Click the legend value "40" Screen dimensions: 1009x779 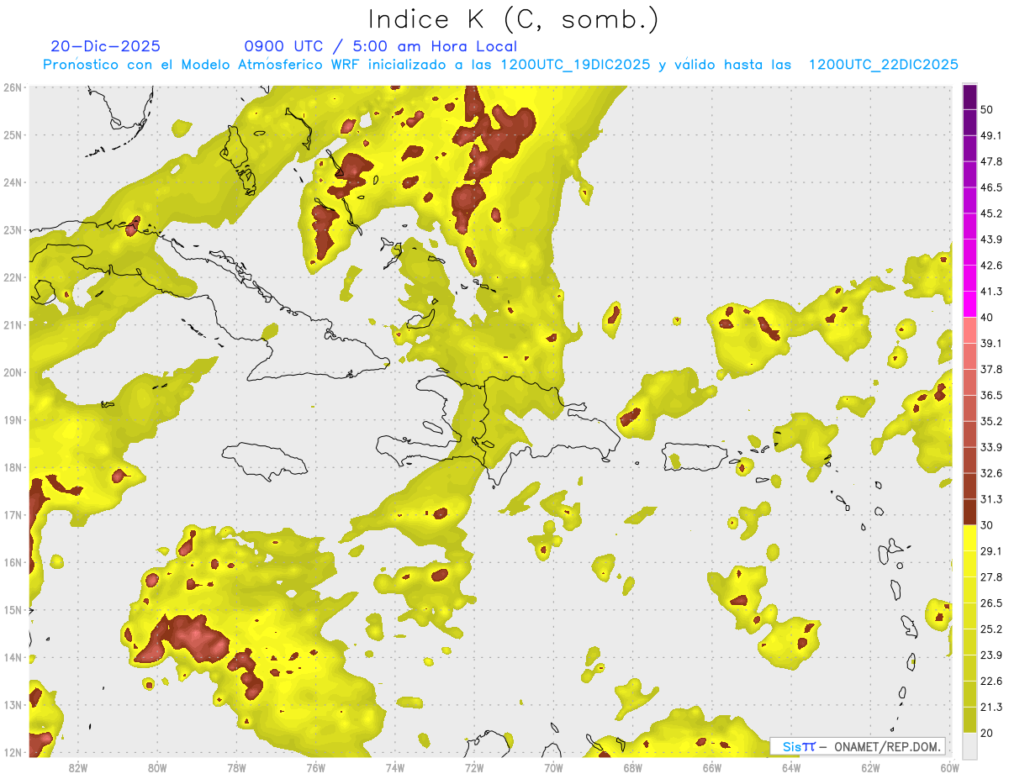[x=988, y=318]
